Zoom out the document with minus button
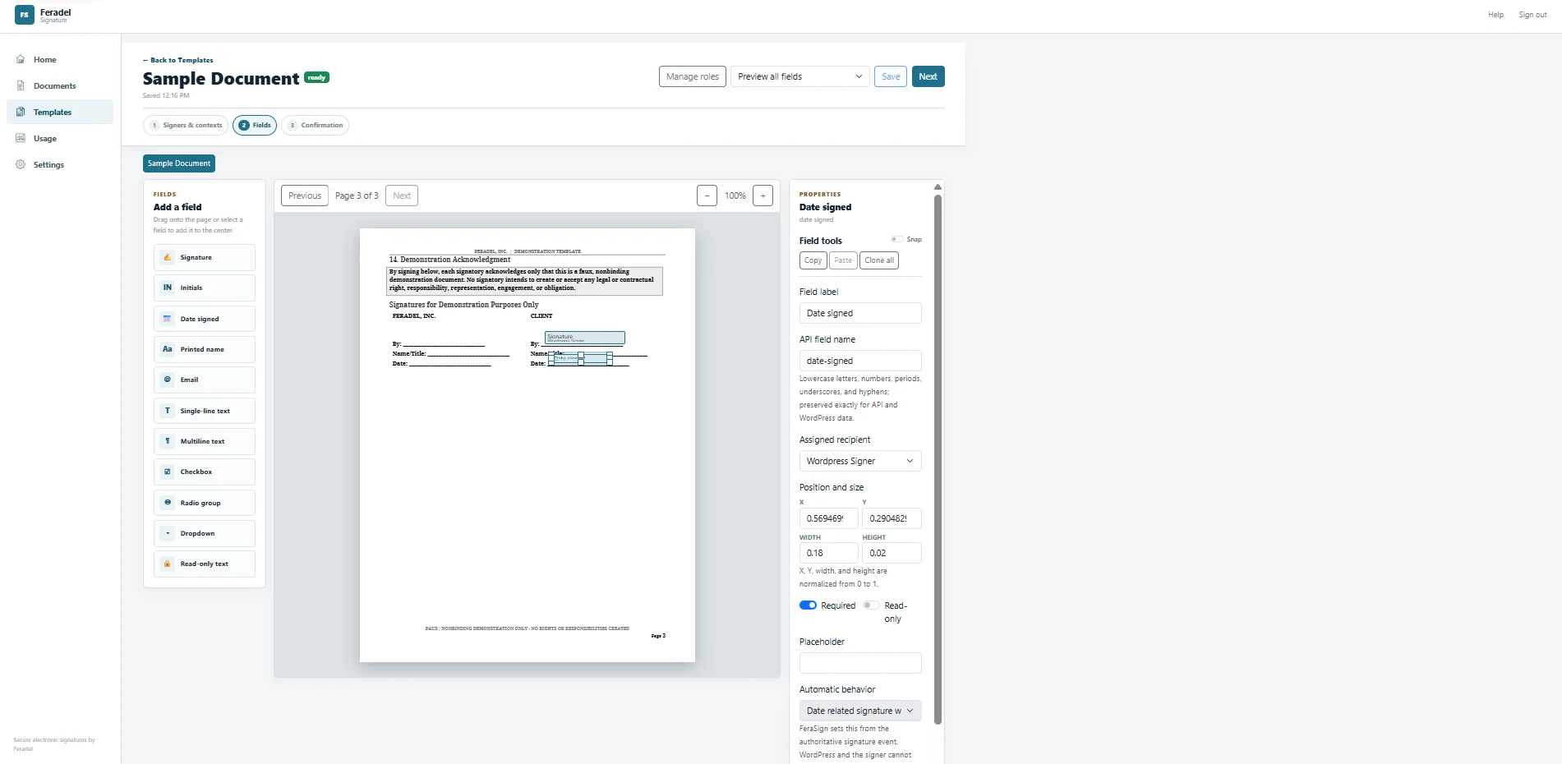Screen dimensions: 1562x764 pyautogui.click(x=707, y=196)
